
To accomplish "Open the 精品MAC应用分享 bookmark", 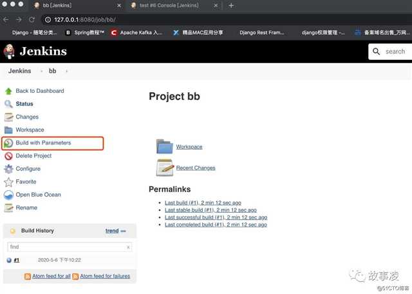I will 198,33.
